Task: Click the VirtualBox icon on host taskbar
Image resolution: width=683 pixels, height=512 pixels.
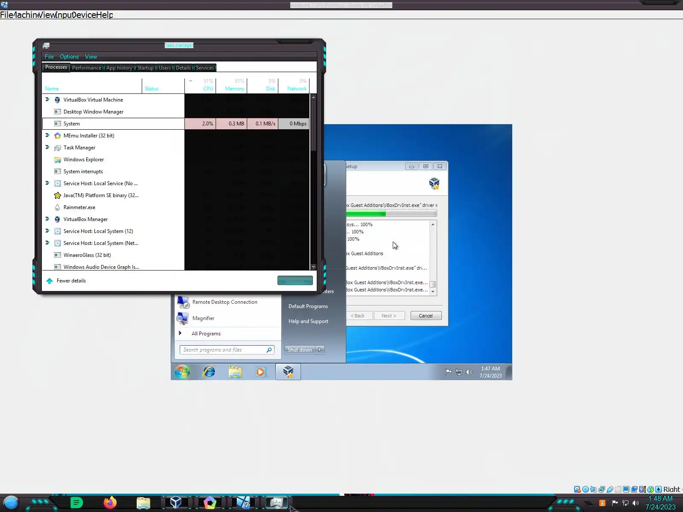Action: (176, 502)
